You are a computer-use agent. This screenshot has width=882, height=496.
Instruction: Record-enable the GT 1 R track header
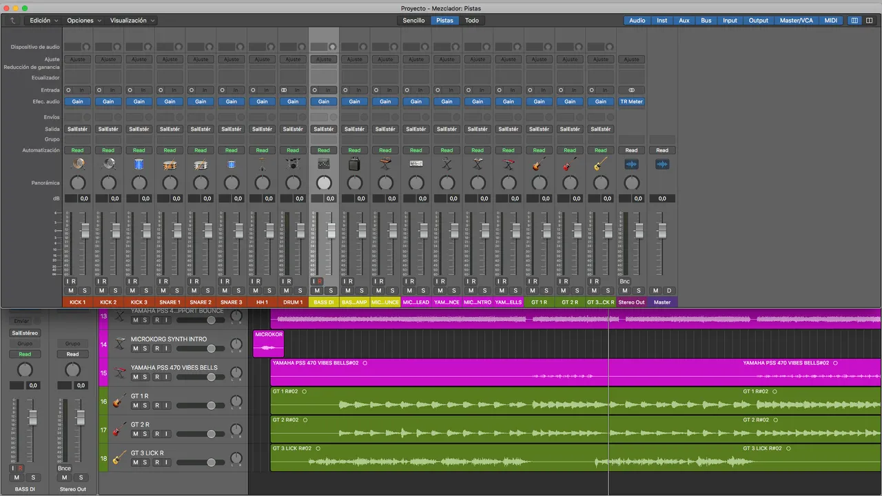156,406
